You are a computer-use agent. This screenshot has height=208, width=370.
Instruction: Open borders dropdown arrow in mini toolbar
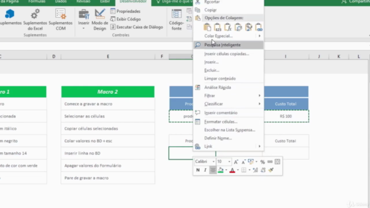249,170
